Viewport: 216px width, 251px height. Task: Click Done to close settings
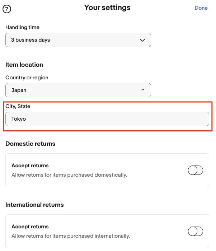point(201,8)
